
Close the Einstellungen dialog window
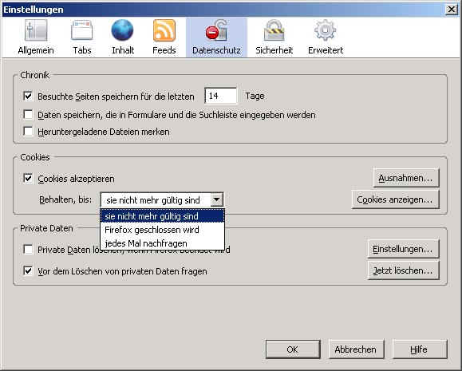452,10
